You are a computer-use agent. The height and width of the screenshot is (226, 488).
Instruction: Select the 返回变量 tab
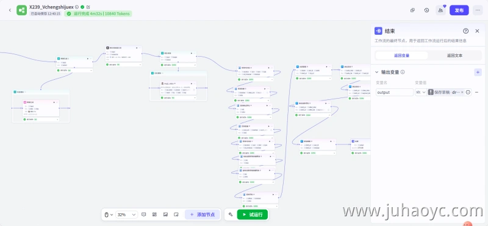[401, 55]
